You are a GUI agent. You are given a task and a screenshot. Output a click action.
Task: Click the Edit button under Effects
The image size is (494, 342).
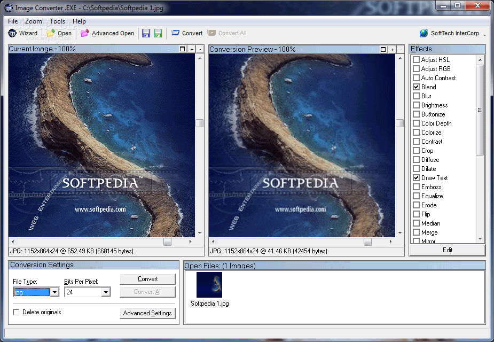point(447,250)
